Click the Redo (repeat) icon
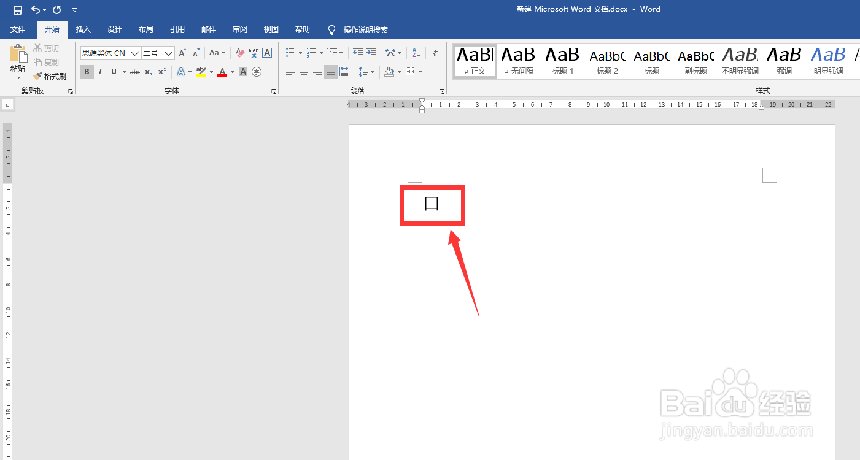 57,10
